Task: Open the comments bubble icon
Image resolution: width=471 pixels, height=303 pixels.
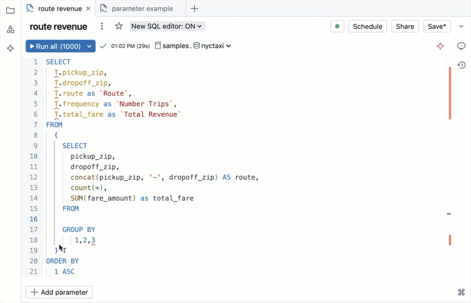Action: click(x=461, y=46)
